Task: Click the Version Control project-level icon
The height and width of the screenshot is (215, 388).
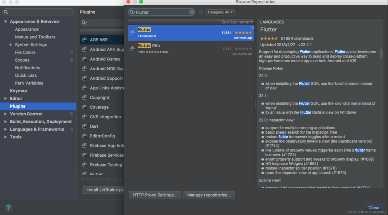Action: (72, 114)
